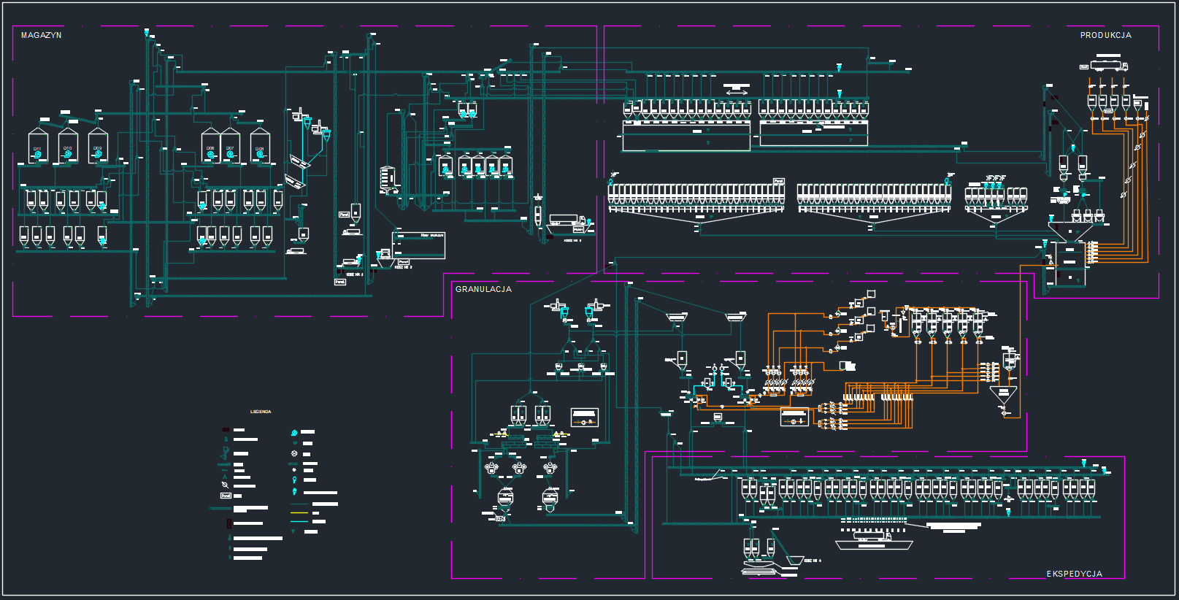Click the inverted triangle hopper in GRANULACJA
The width and height of the screenshot is (1179, 600).
coord(1003,395)
